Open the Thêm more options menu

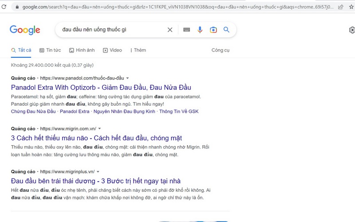tap(138, 50)
